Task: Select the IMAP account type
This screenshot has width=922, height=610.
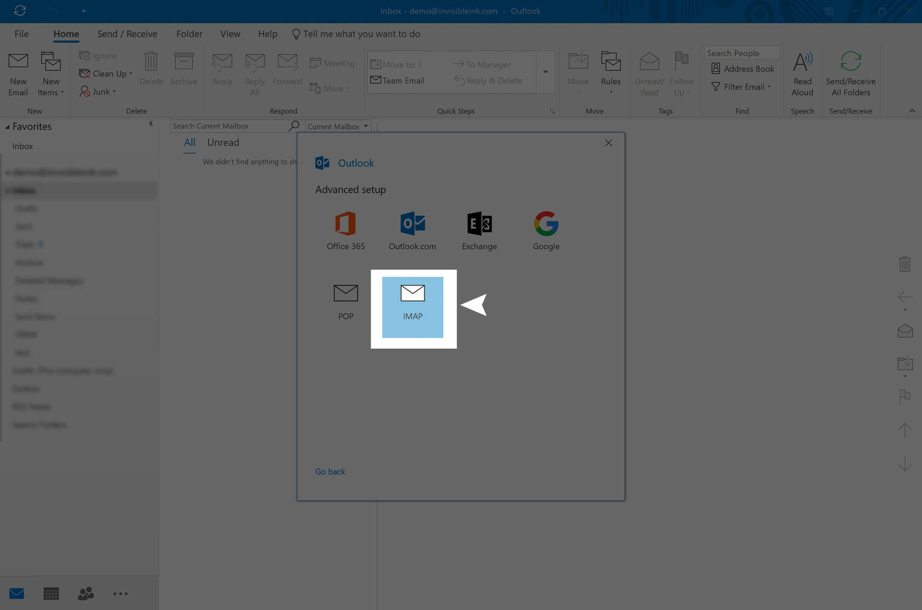Action: pyautogui.click(x=412, y=307)
